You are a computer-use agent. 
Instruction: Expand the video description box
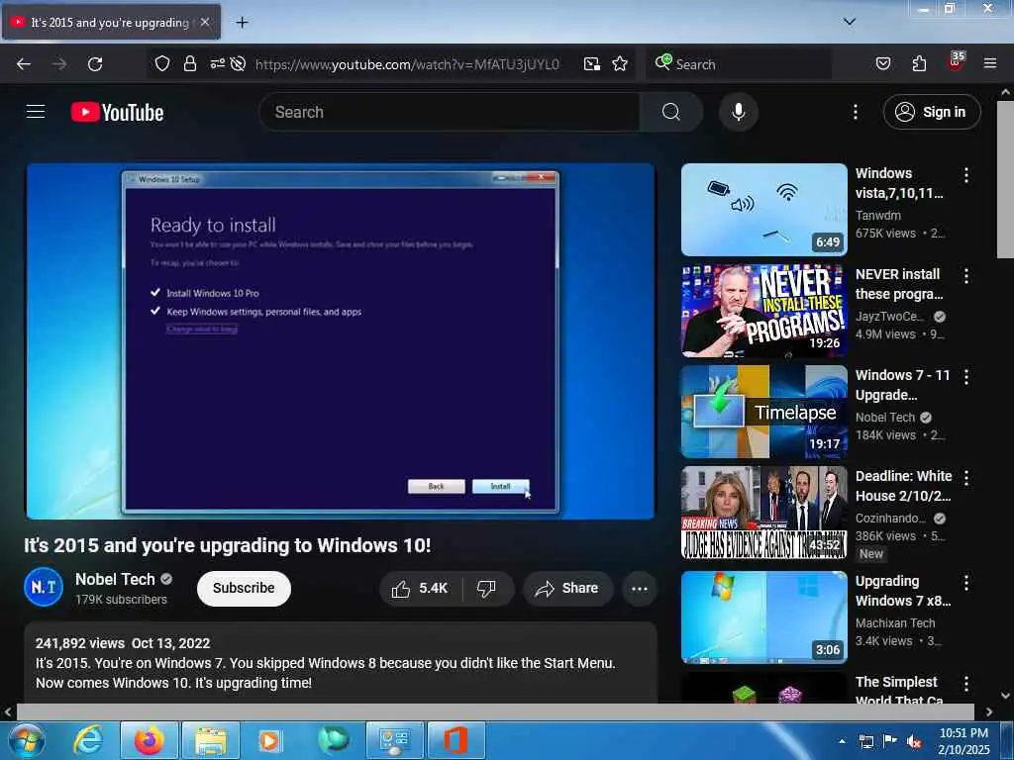(x=341, y=662)
